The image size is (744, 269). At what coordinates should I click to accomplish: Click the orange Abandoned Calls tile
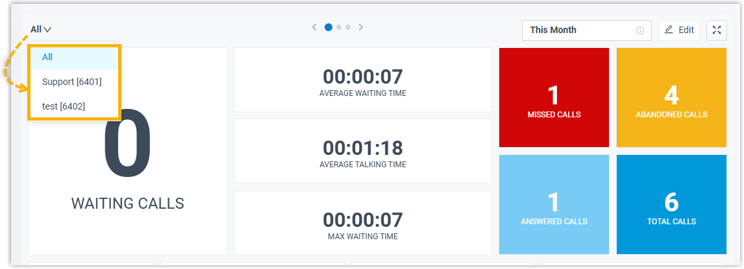tap(671, 98)
